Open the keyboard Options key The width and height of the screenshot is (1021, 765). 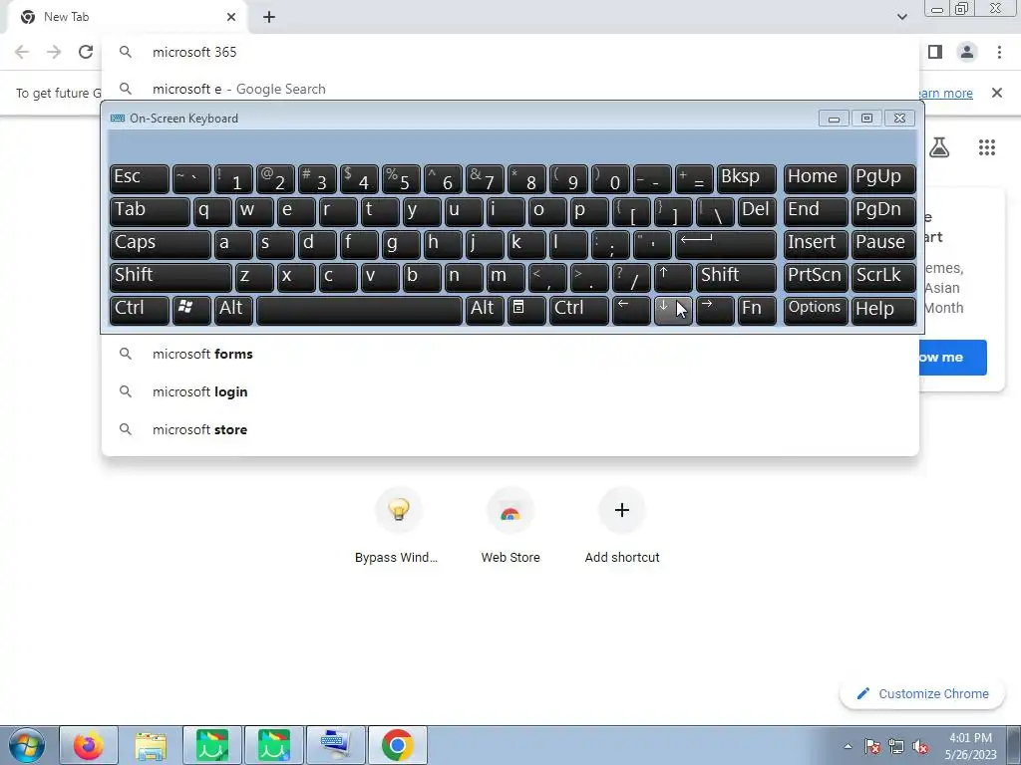coord(816,311)
